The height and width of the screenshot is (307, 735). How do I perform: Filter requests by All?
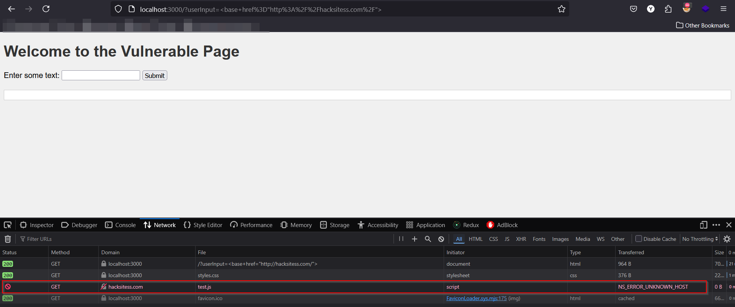[x=459, y=239]
